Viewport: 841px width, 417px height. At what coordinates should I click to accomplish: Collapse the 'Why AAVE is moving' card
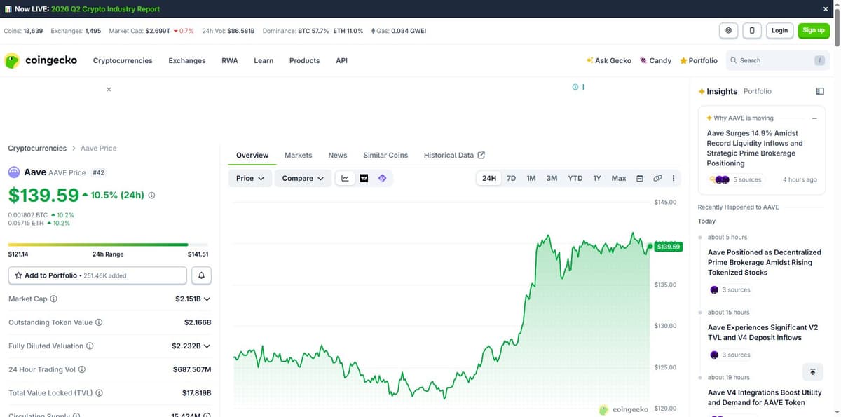[x=814, y=118]
